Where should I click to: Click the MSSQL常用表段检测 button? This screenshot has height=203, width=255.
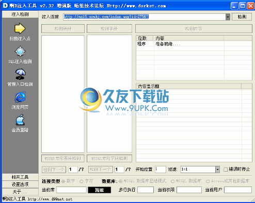(63, 158)
